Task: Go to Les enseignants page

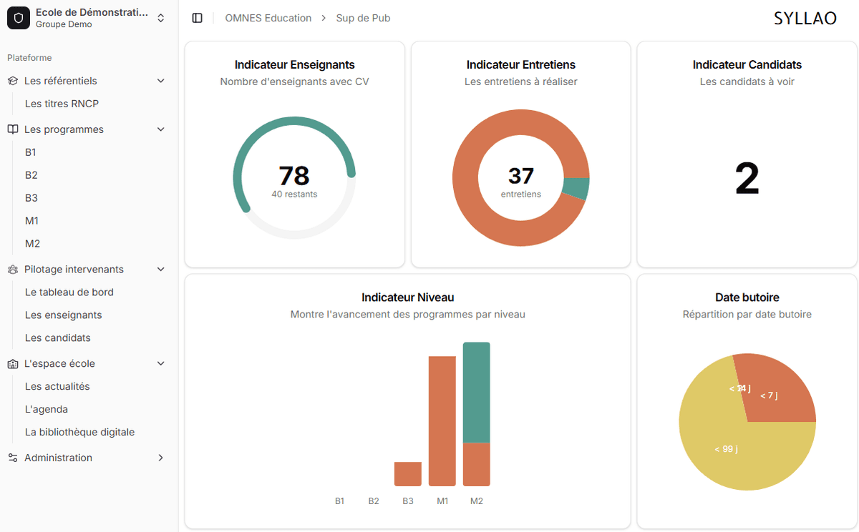Action: [63, 315]
